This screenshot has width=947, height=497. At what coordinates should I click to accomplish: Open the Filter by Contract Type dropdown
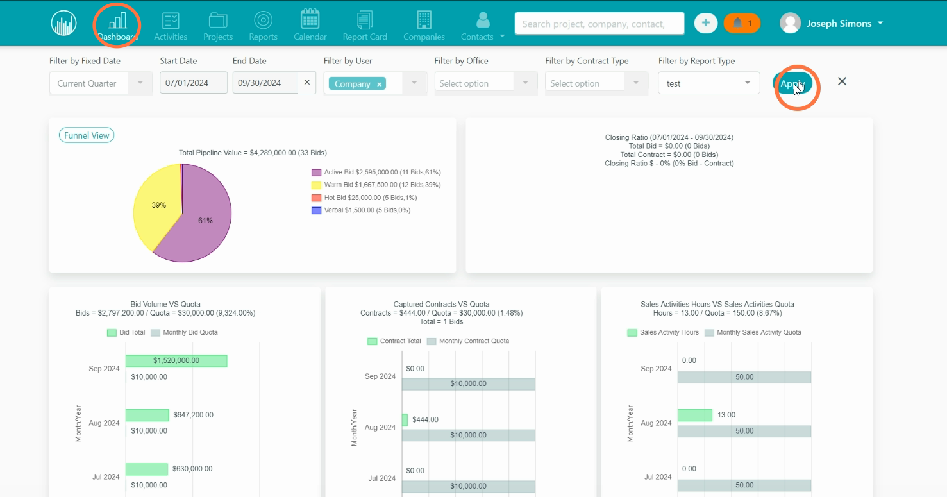(596, 83)
